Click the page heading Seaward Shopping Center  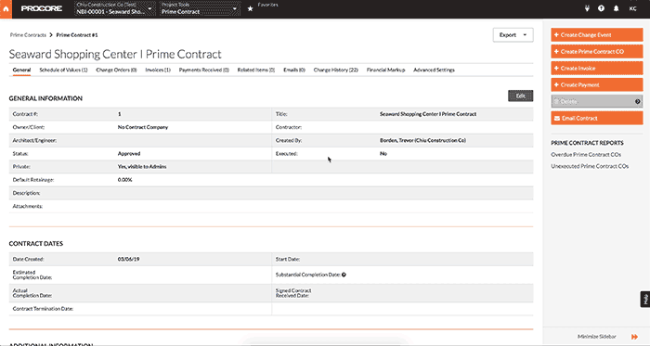[x=115, y=54]
